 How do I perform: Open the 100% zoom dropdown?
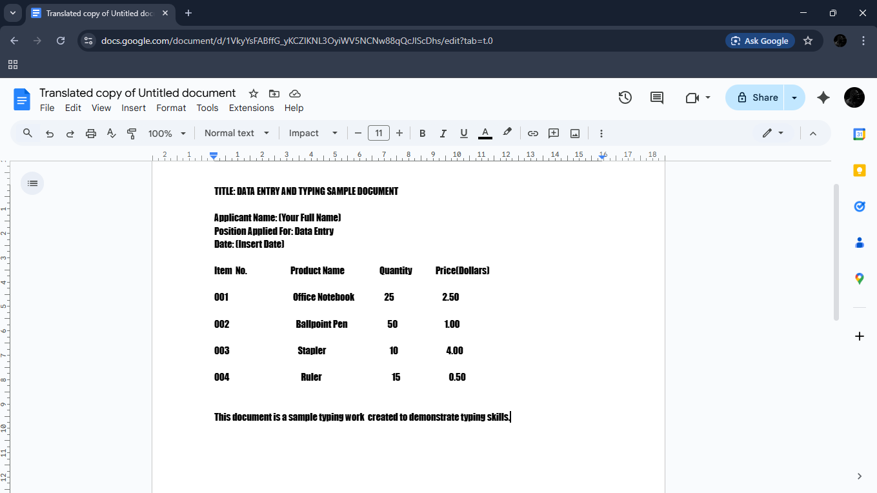pyautogui.click(x=166, y=134)
